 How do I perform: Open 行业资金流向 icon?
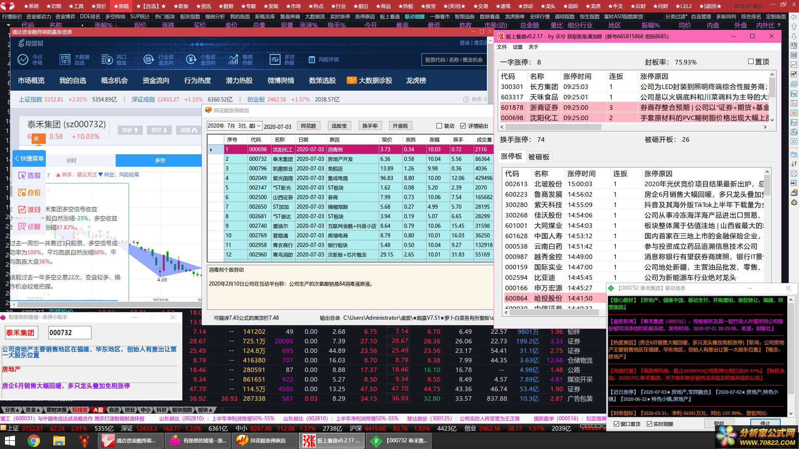[x=149, y=59]
